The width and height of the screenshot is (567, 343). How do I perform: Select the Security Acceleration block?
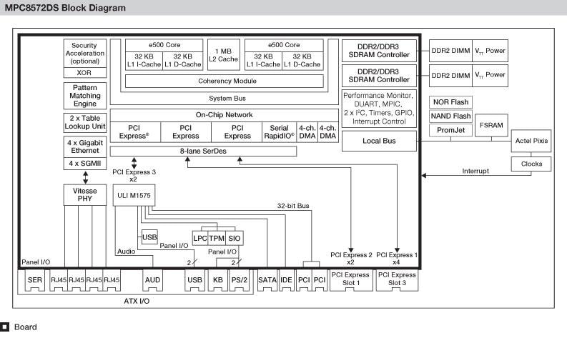(x=85, y=54)
